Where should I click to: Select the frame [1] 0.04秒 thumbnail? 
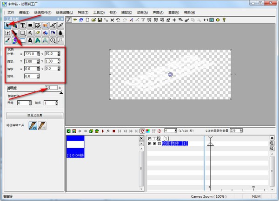pyautogui.click(x=75, y=146)
